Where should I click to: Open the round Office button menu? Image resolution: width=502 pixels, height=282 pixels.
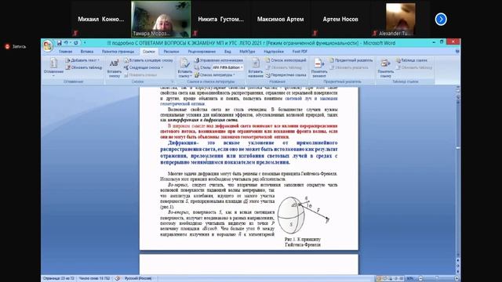48,46
